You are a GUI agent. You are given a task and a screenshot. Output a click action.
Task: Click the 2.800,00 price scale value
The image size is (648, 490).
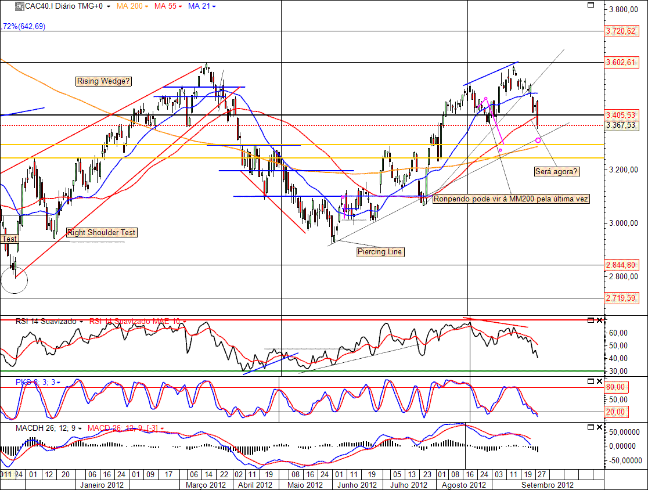click(623, 276)
